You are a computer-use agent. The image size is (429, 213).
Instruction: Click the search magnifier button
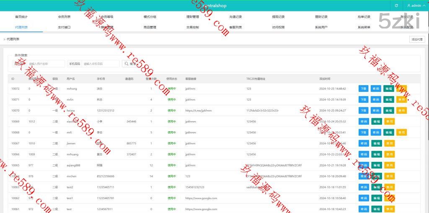[129, 64]
